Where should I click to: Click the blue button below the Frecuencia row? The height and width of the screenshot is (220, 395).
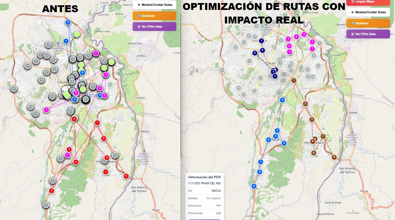[205, 219]
